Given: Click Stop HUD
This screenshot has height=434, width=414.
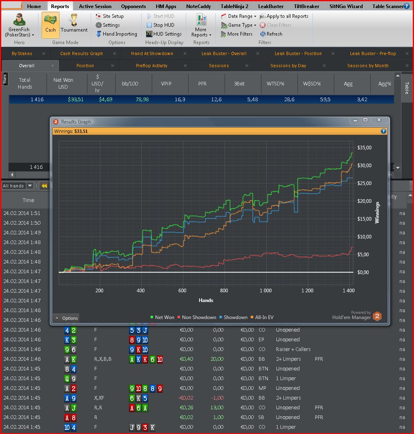Looking at the screenshot, I should pyautogui.click(x=161, y=25).
